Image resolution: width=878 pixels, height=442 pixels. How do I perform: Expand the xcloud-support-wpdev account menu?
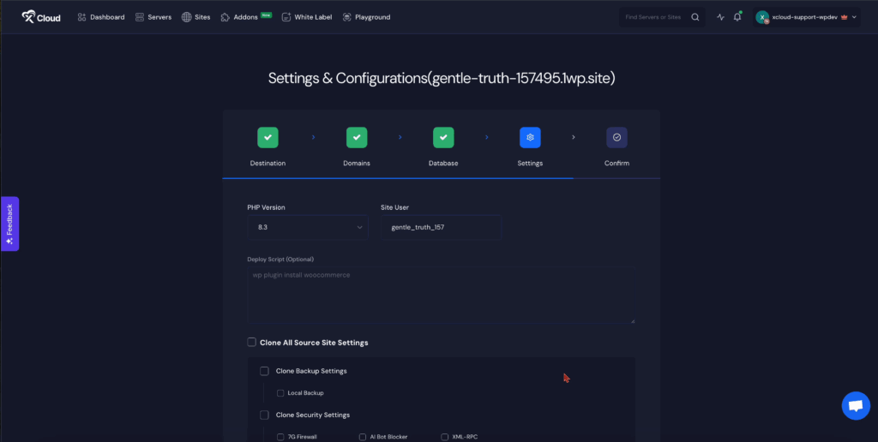coord(806,17)
